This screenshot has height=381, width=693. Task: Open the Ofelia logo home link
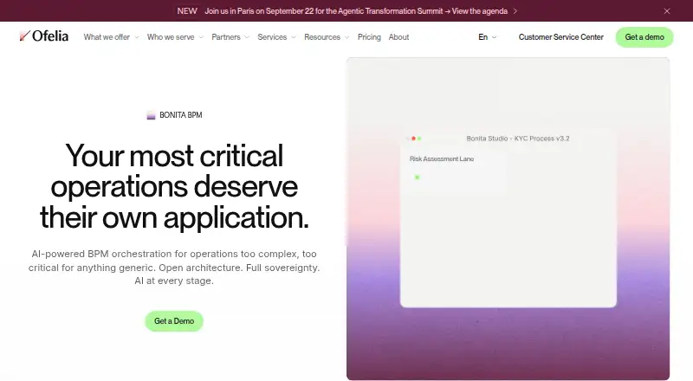click(x=44, y=36)
